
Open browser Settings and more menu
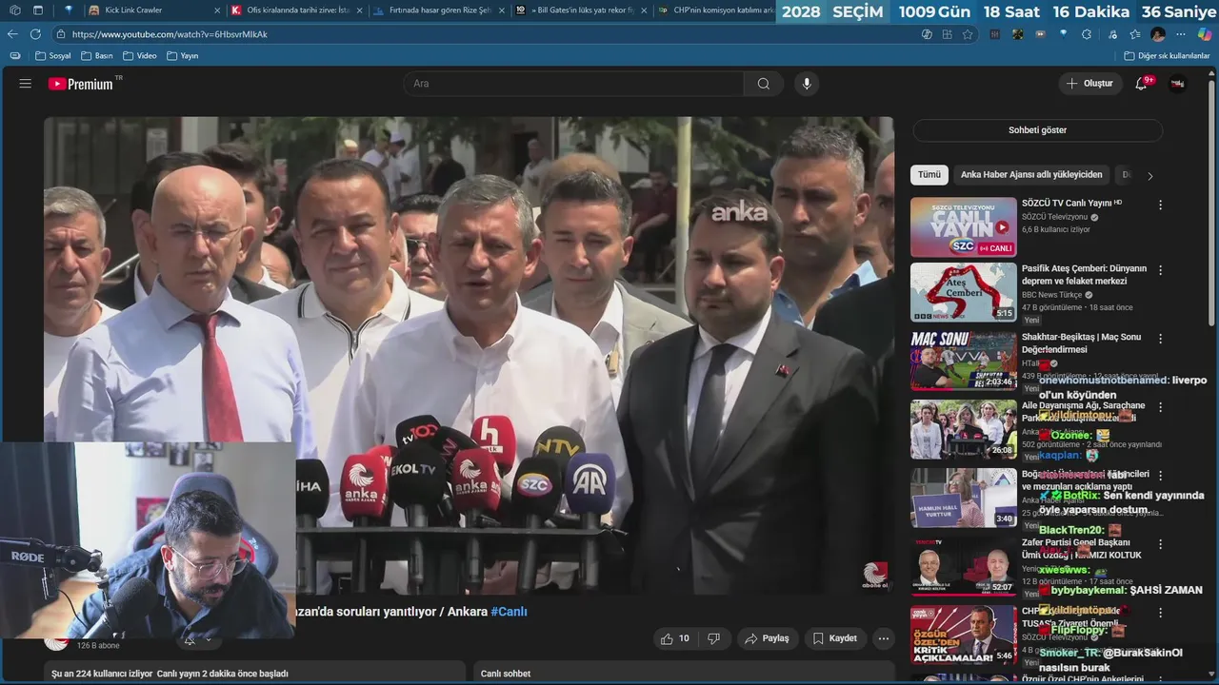(x=1181, y=34)
